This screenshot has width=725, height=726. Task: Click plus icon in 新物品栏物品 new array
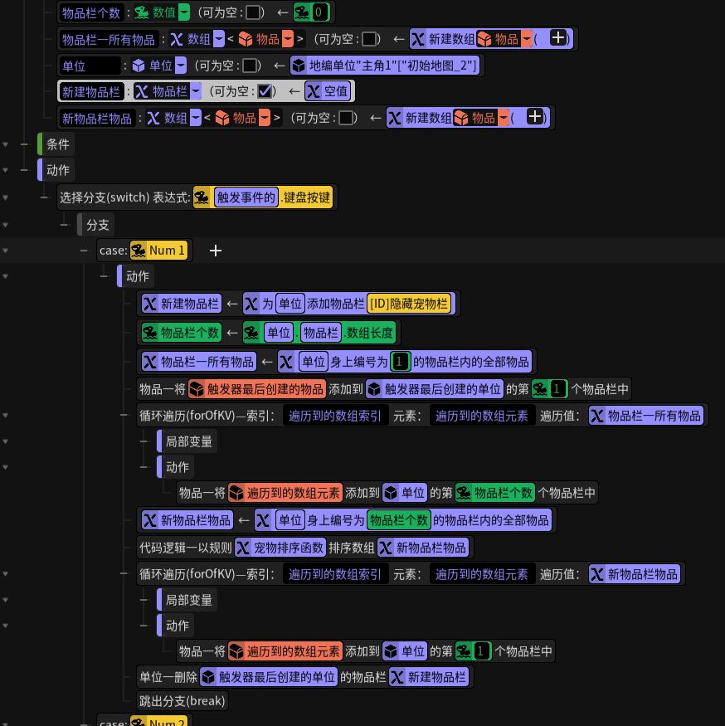point(535,117)
